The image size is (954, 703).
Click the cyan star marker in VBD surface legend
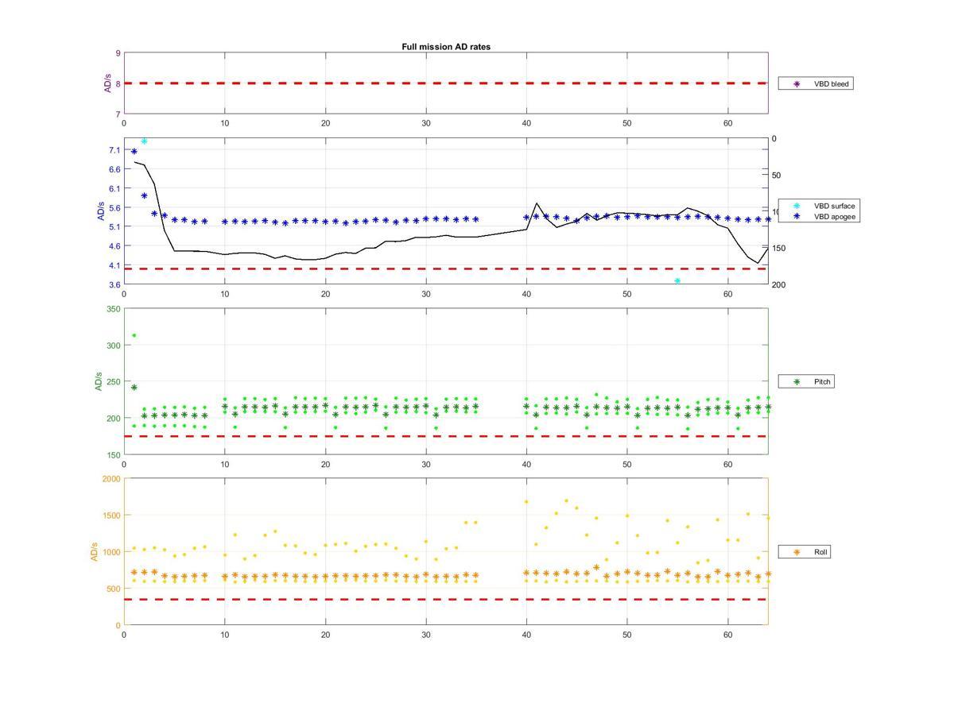[797, 206]
